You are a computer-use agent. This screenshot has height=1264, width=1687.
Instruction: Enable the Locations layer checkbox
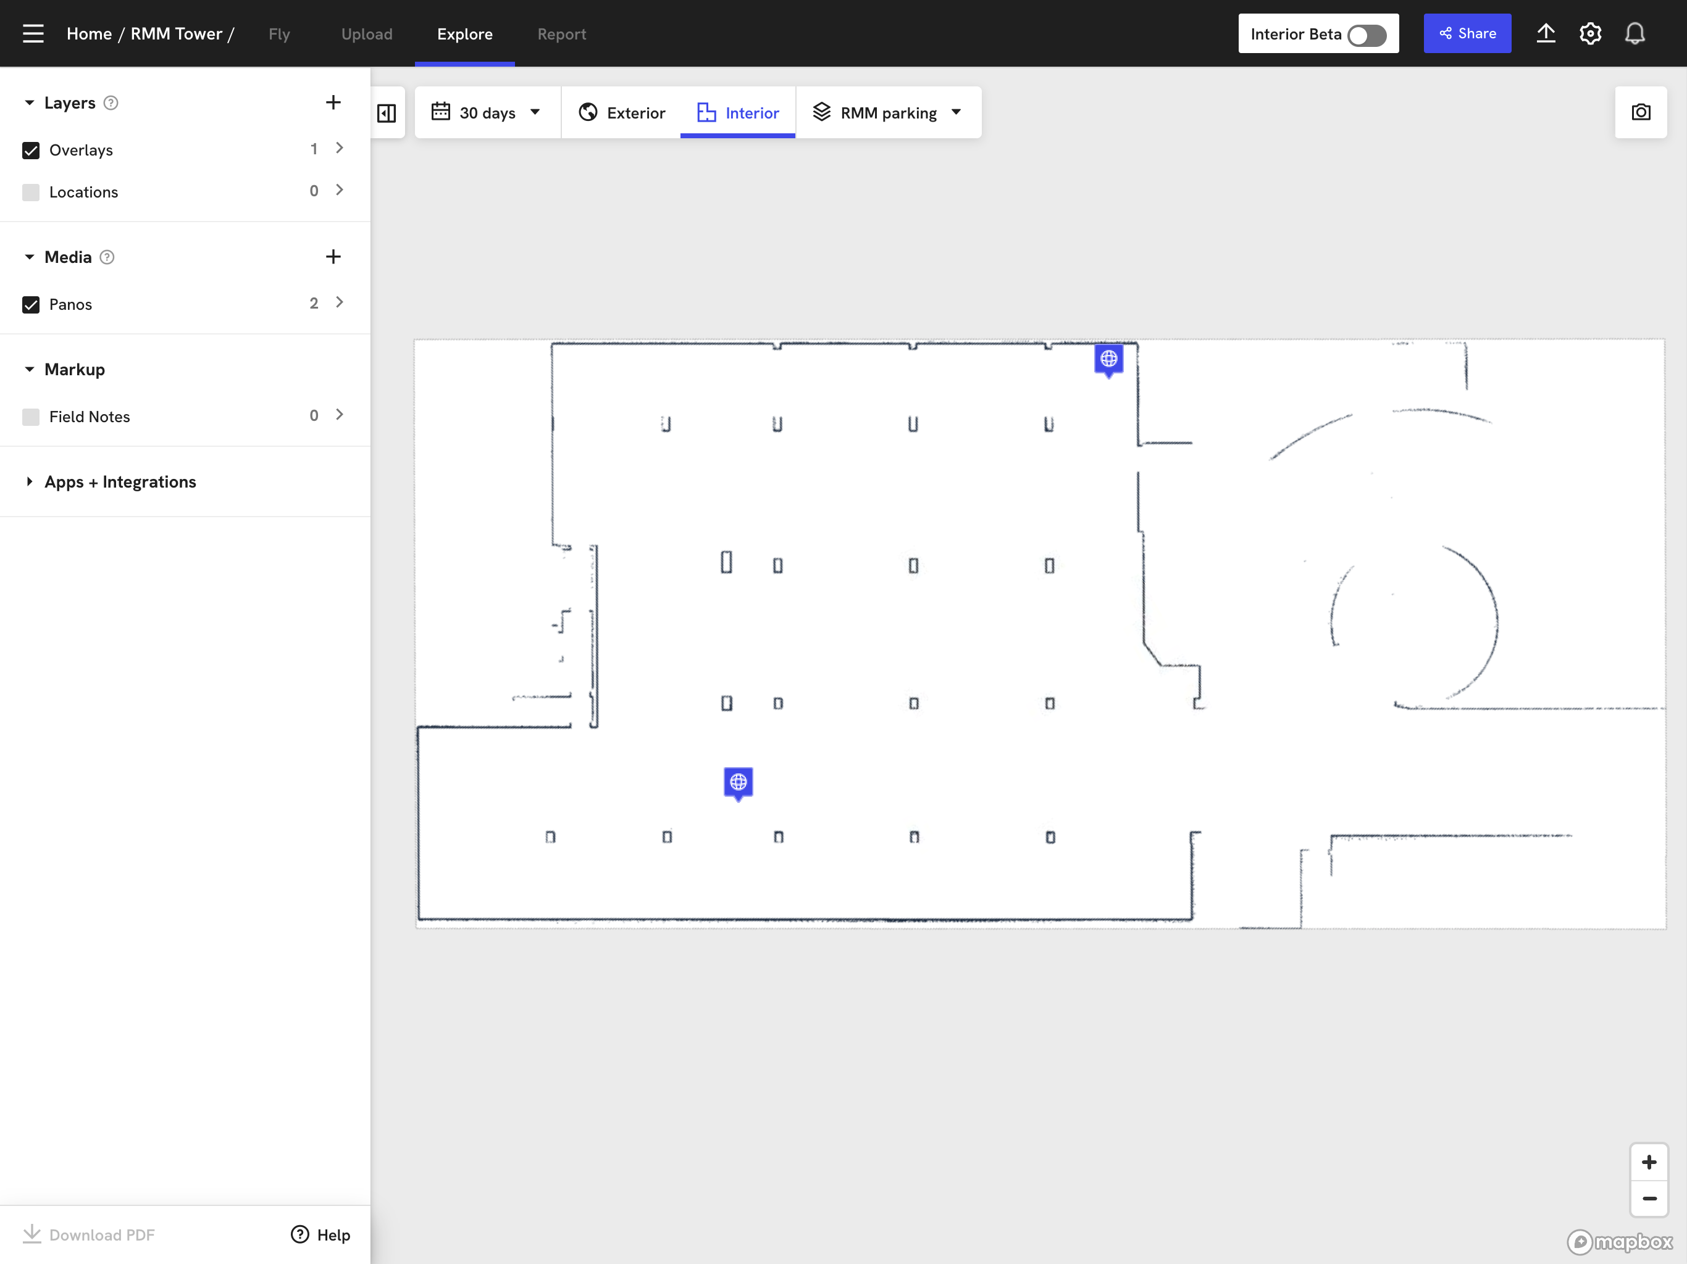[x=30, y=192]
